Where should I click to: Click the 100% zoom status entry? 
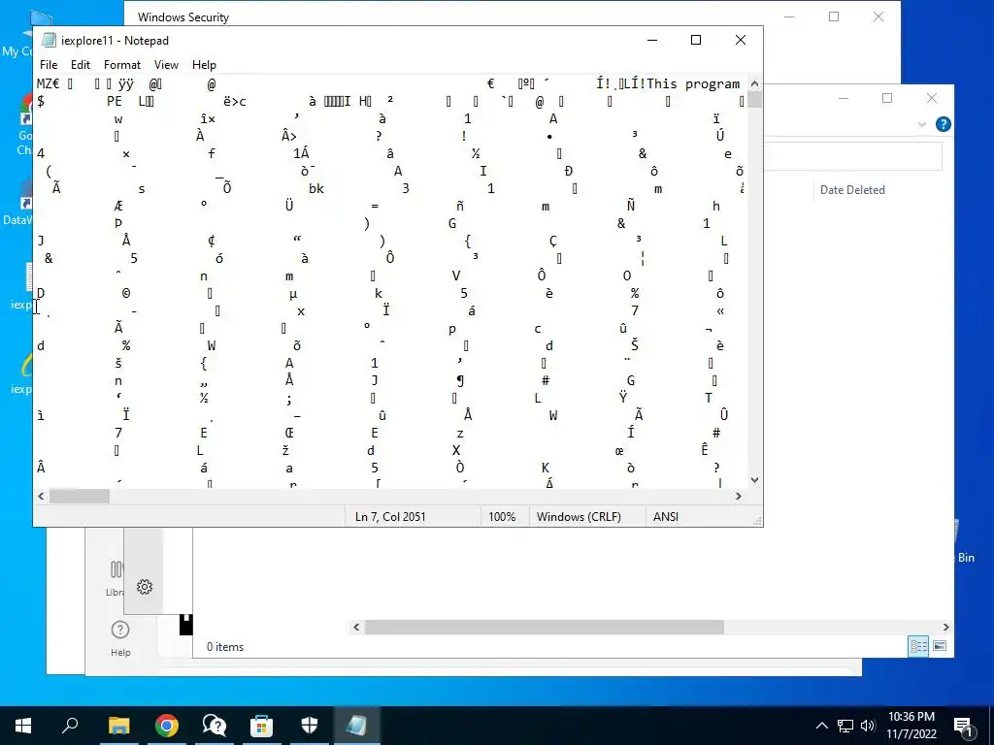tap(502, 516)
